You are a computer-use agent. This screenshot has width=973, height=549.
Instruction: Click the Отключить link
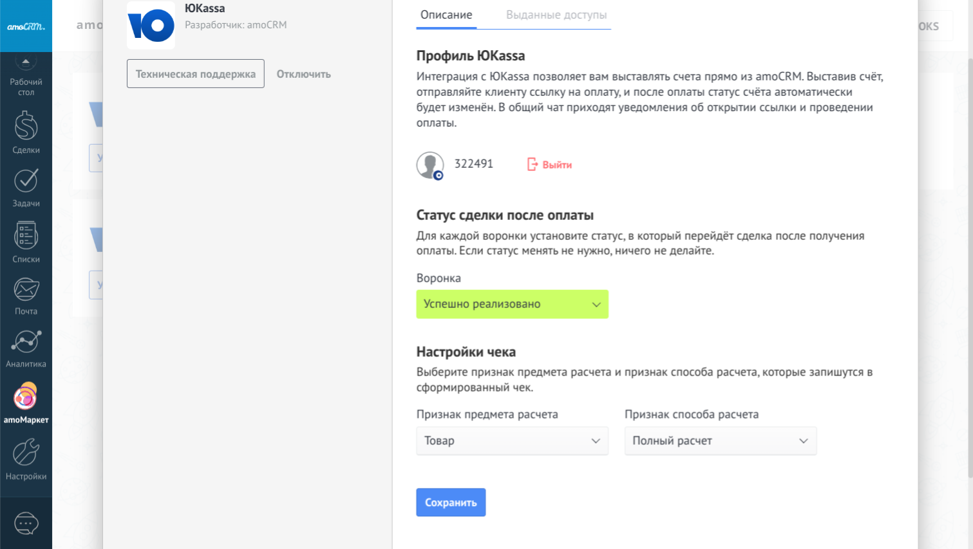303,74
